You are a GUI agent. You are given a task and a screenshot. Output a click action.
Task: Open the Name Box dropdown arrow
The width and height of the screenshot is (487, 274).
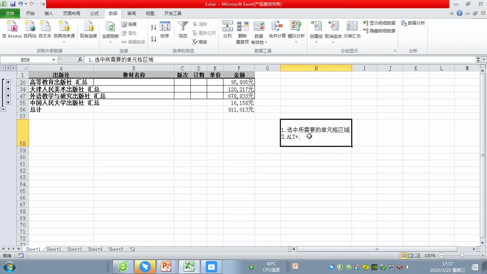[53, 60]
